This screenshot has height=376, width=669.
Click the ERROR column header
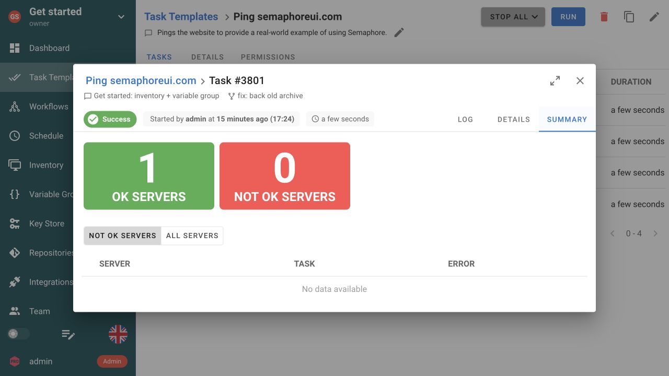pyautogui.click(x=462, y=264)
